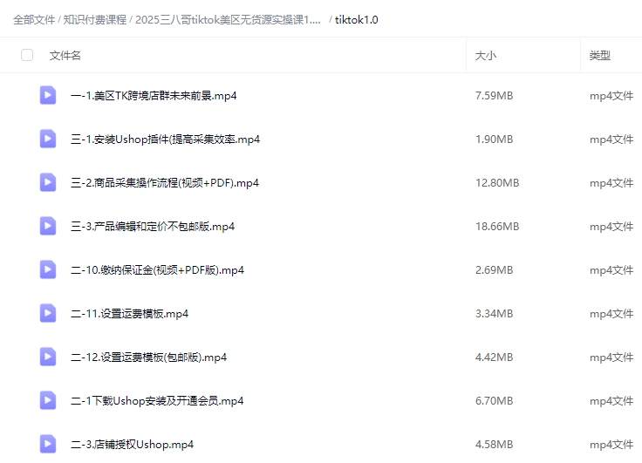This screenshot has height=463, width=642.
Task: Click mp4文件 type in the 3.34MB row
Action: 611,314
